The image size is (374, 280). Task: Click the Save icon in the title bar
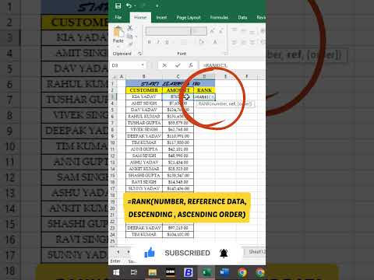coord(118,6)
